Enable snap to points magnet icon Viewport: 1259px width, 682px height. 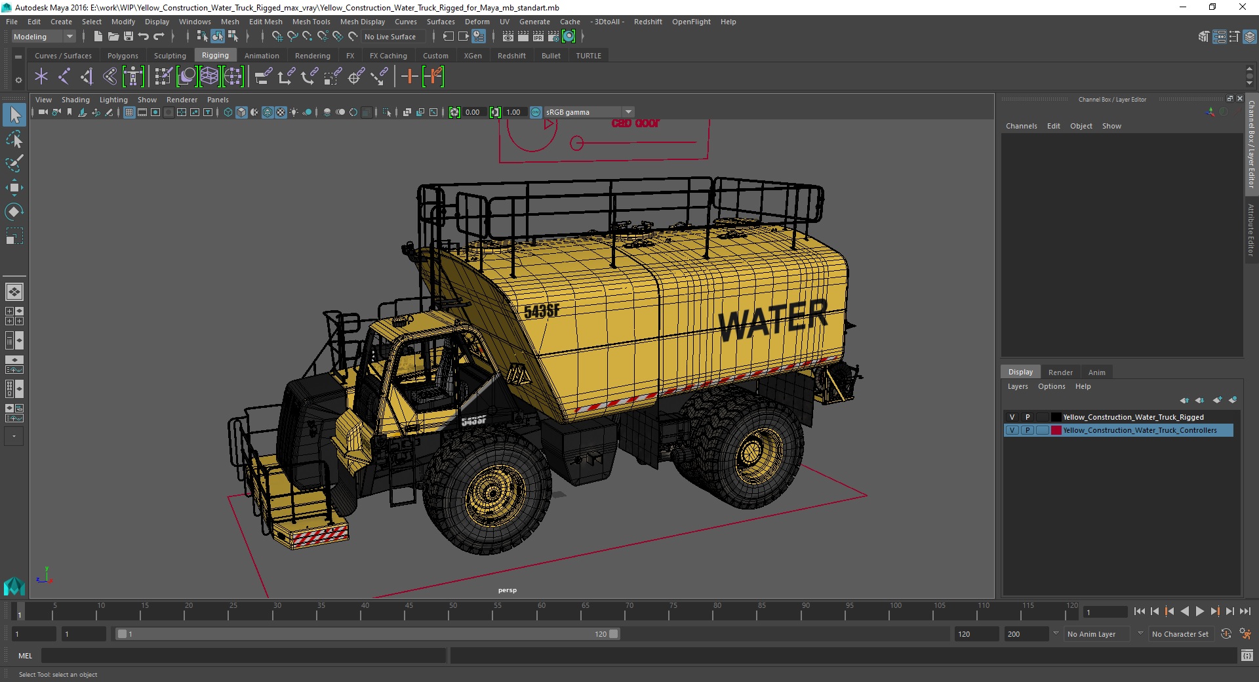click(x=307, y=37)
